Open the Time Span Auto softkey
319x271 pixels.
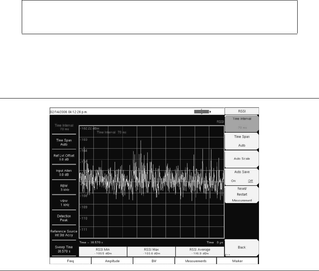click(x=242, y=141)
